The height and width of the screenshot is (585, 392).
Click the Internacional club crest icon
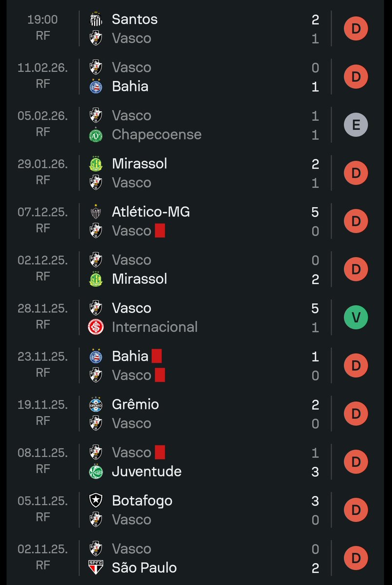[x=96, y=327]
